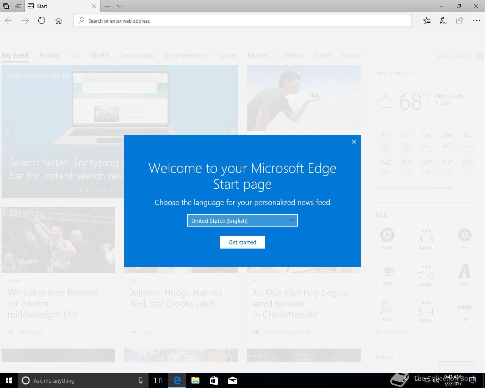This screenshot has width=485, height=388.
Task: Focus the Search or enter web address box
Action: pos(242,21)
